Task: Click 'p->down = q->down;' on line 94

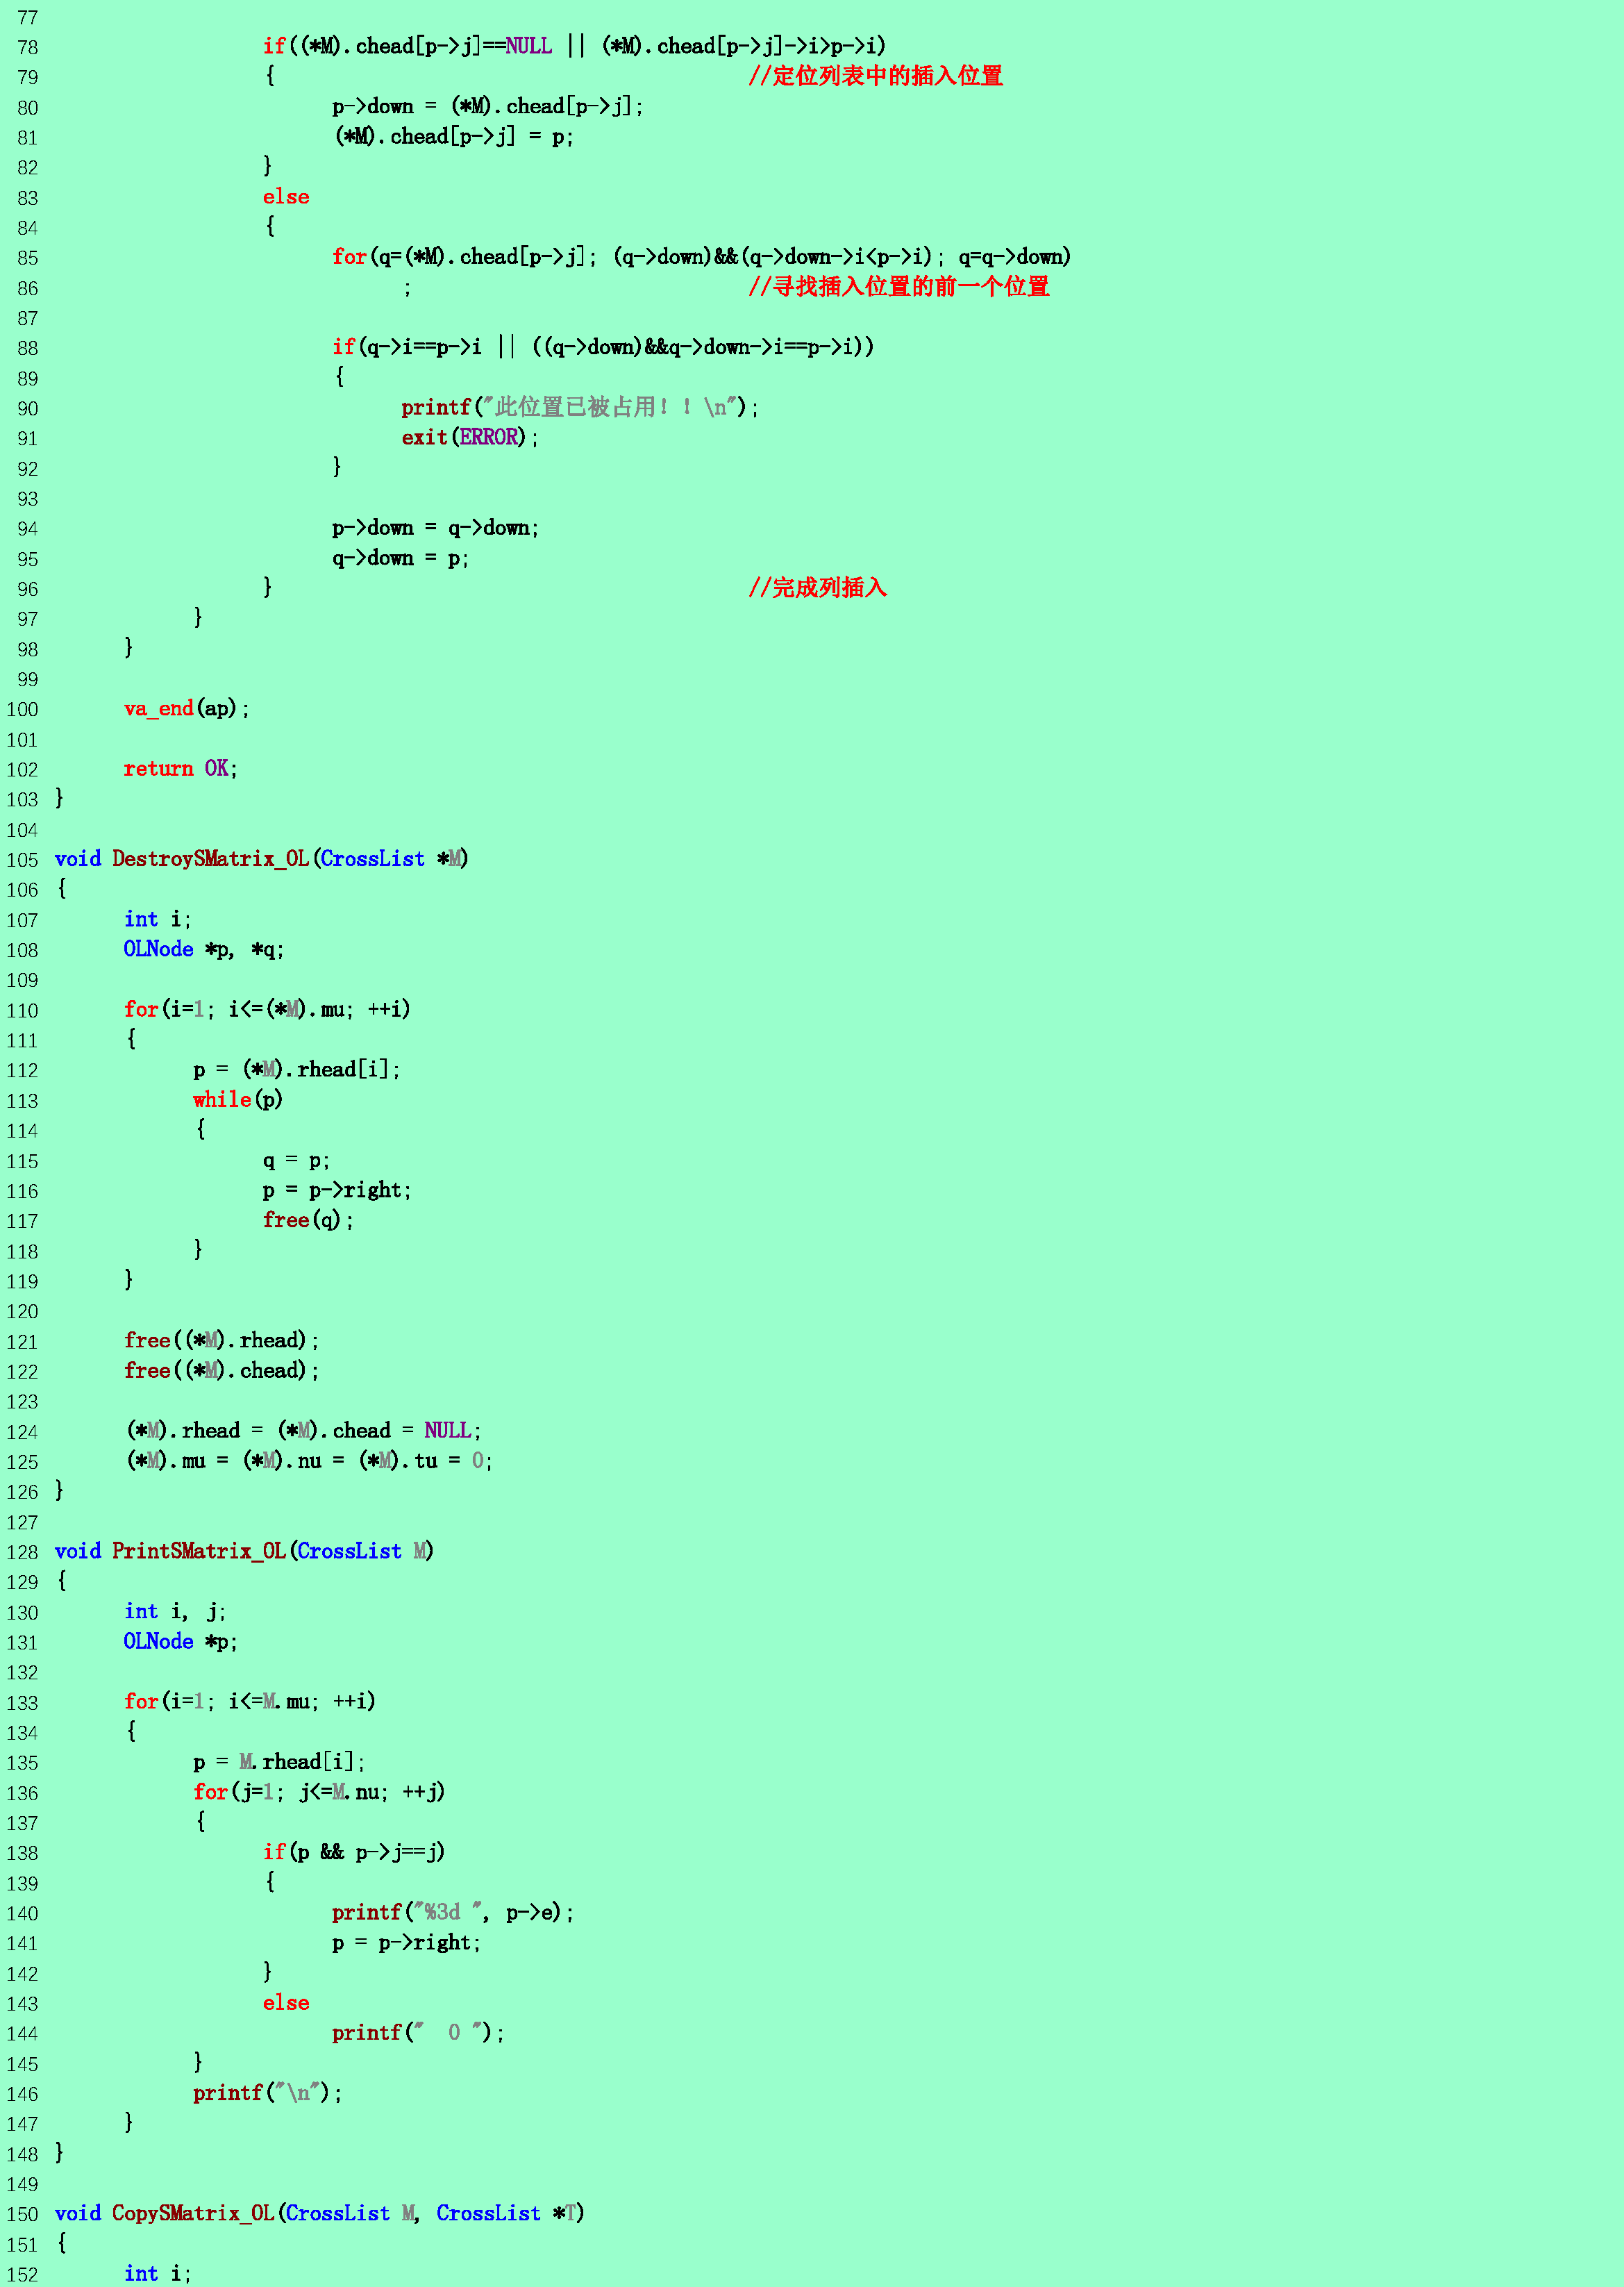Action: [436, 528]
